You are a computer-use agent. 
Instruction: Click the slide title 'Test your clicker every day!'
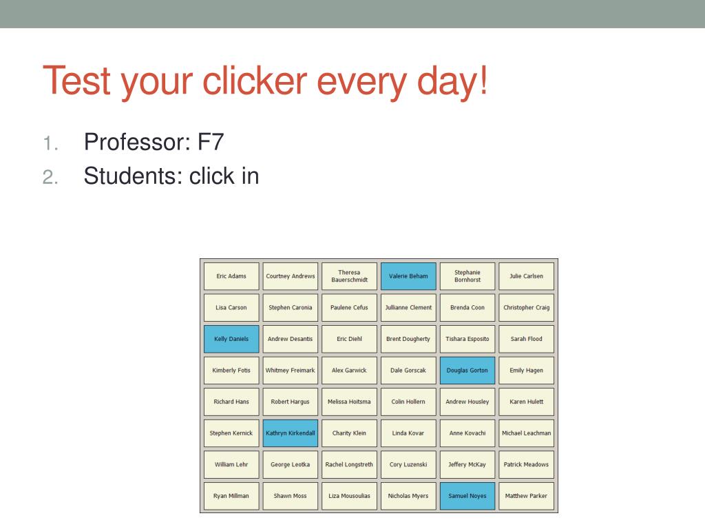(x=265, y=81)
